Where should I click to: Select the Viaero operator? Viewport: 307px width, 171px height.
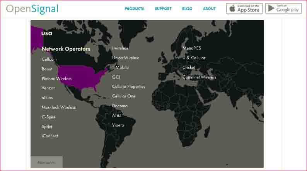tap(118, 125)
